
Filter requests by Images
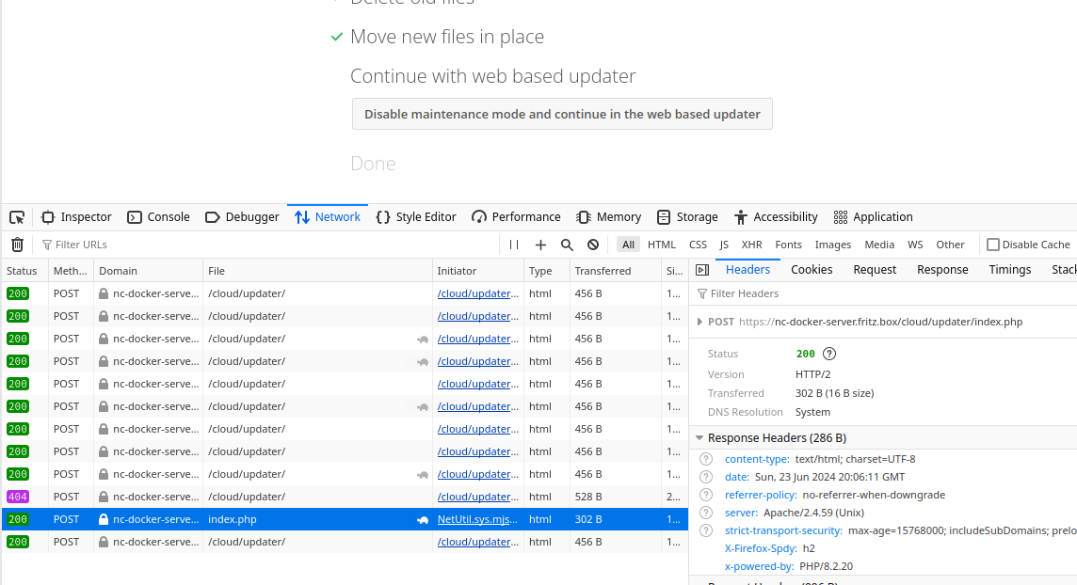pyautogui.click(x=832, y=245)
